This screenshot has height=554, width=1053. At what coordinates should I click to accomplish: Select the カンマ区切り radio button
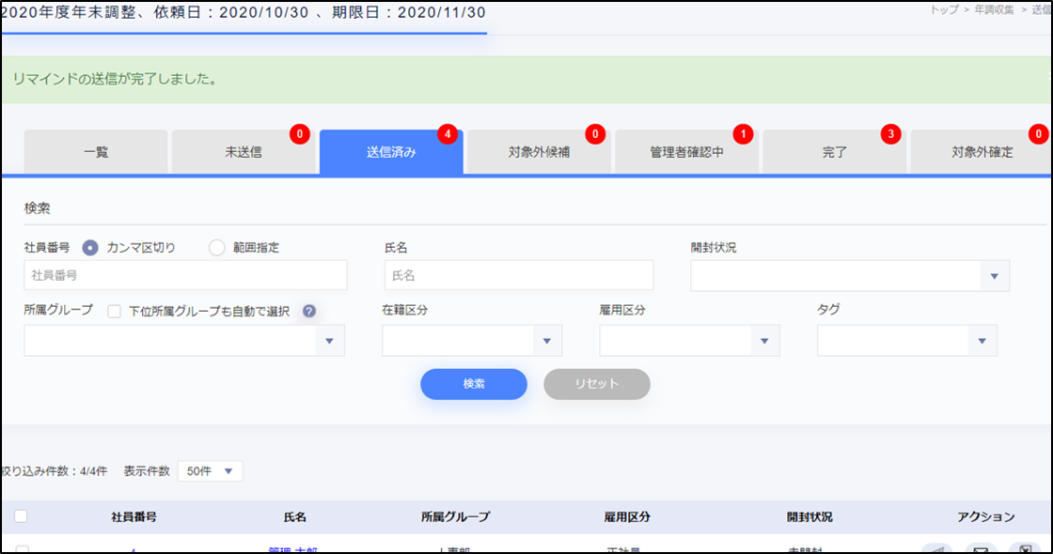pos(90,248)
